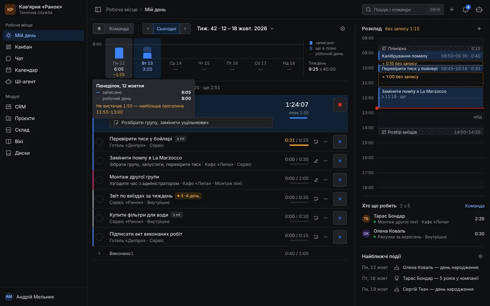Click the Сьогодні button
The image size is (490, 306).
166,29
